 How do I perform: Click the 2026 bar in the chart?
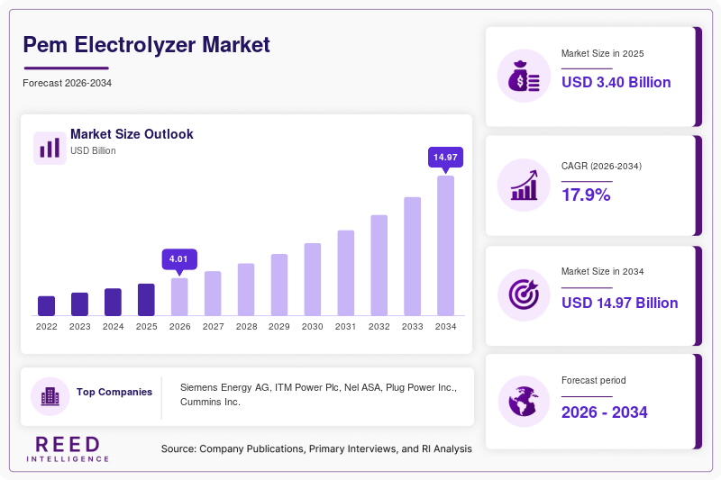point(179,297)
